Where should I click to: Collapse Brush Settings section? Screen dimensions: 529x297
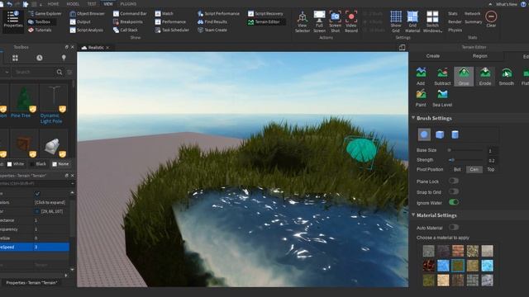(413, 118)
